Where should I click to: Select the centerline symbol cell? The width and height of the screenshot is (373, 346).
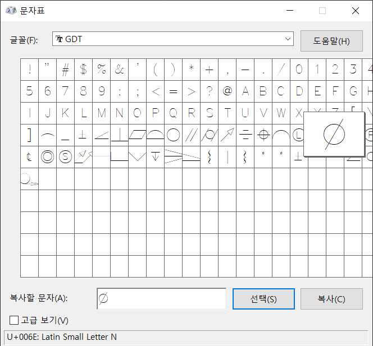30,157
